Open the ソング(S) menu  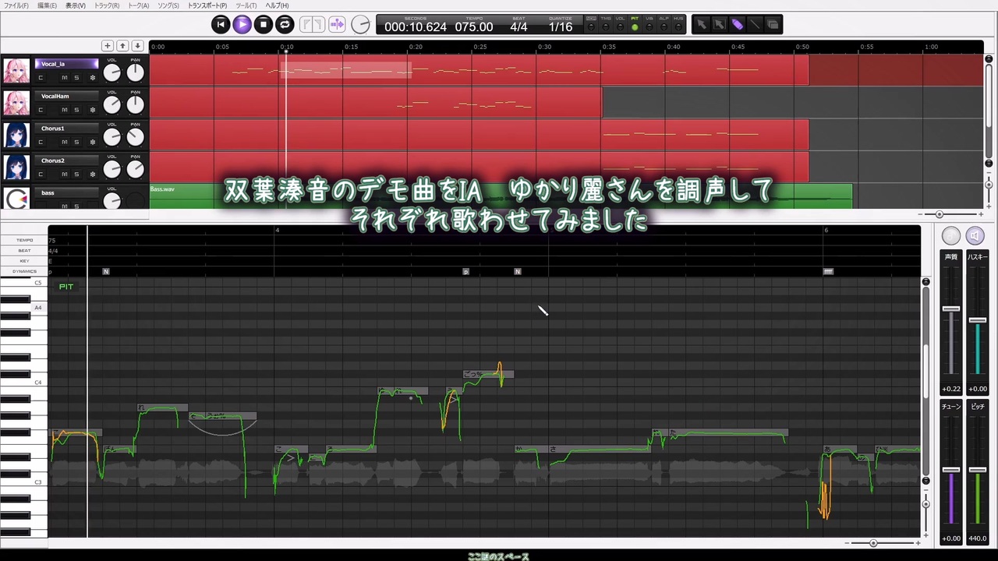click(168, 5)
